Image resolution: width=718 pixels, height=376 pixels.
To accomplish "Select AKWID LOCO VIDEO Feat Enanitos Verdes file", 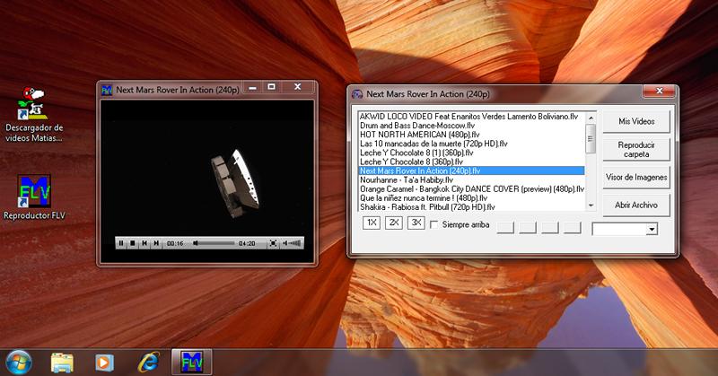I will click(x=470, y=117).
